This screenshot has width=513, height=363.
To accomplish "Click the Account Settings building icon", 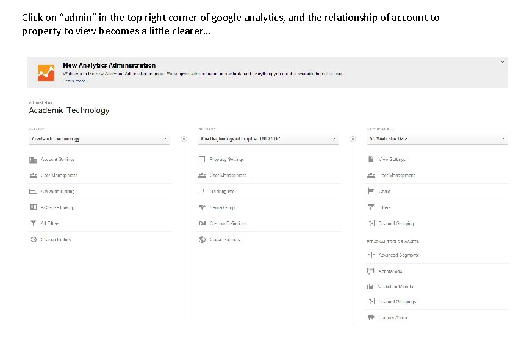I will tap(33, 160).
